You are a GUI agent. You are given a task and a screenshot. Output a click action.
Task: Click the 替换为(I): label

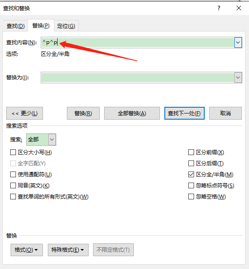point(17,78)
